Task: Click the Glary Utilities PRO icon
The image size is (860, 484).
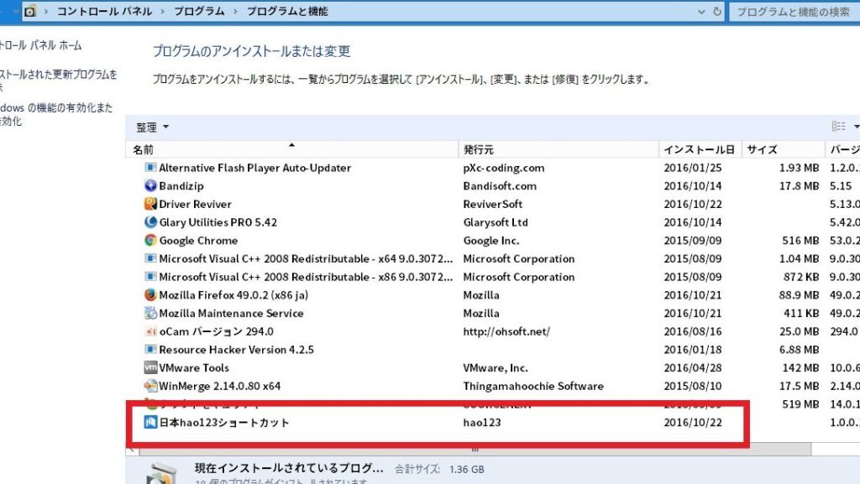Action: 151,222
